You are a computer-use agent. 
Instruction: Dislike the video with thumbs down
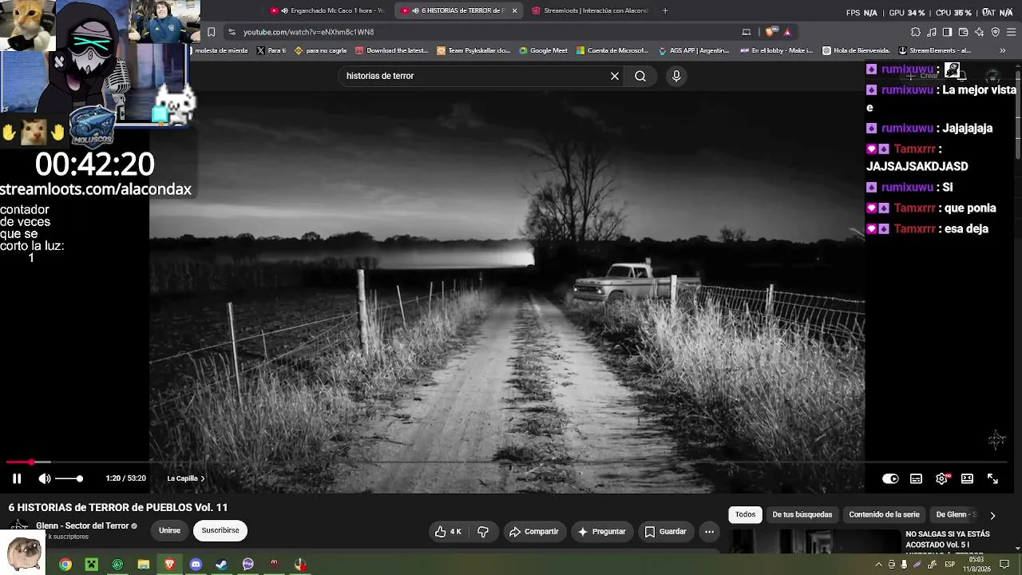click(x=483, y=531)
